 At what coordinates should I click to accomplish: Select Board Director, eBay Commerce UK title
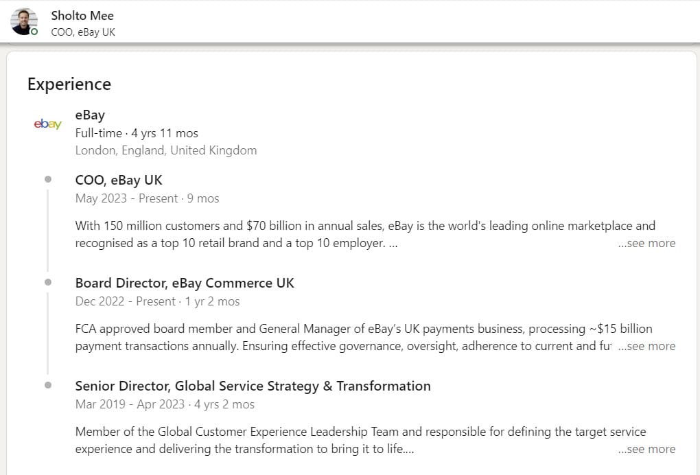(x=185, y=283)
